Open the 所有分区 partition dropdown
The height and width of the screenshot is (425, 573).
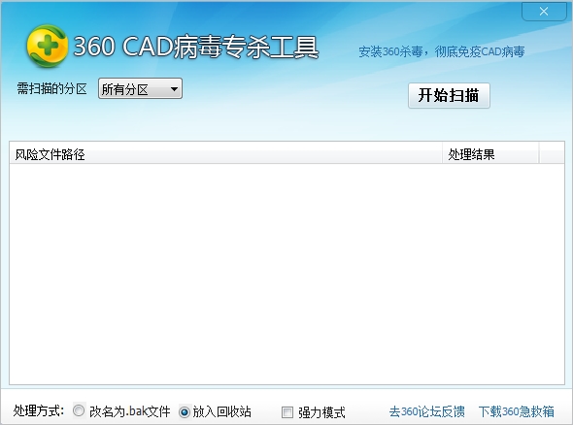coord(140,88)
